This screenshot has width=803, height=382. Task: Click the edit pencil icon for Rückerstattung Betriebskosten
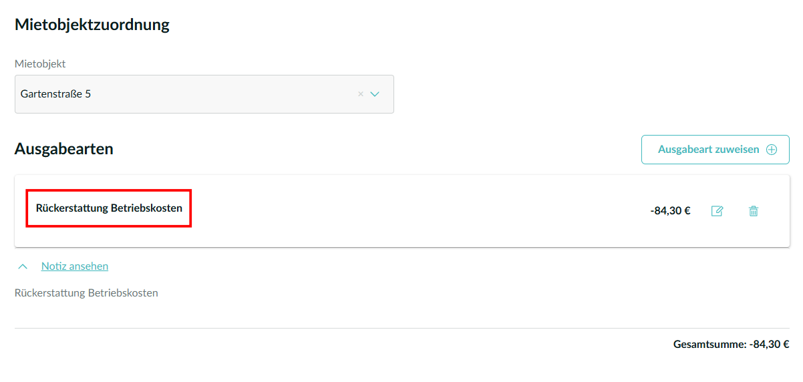point(717,211)
